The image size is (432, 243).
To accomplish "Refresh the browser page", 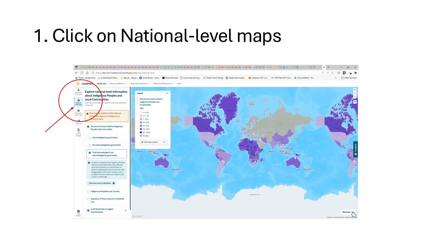I will pos(82,73).
